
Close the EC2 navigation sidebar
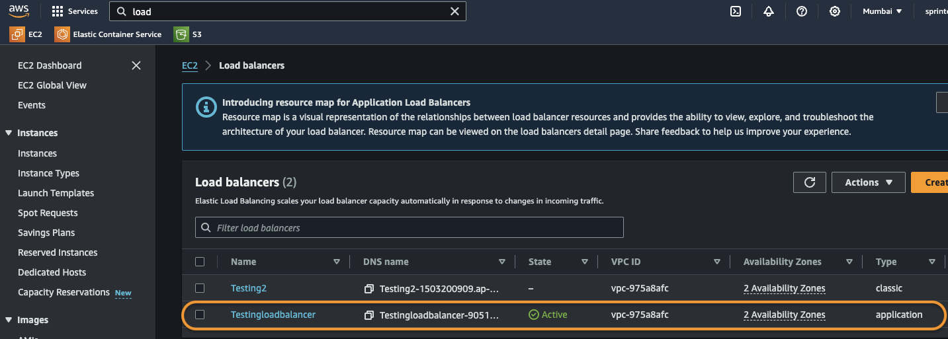[136, 65]
